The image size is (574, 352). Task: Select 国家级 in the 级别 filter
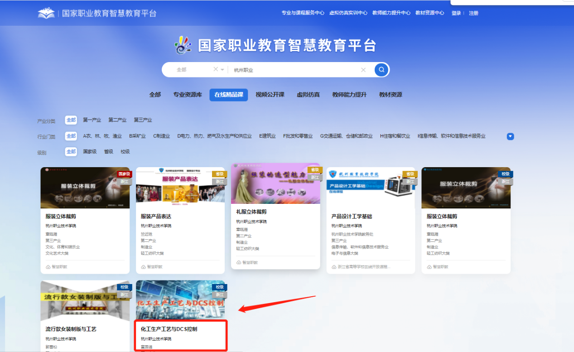pos(90,152)
